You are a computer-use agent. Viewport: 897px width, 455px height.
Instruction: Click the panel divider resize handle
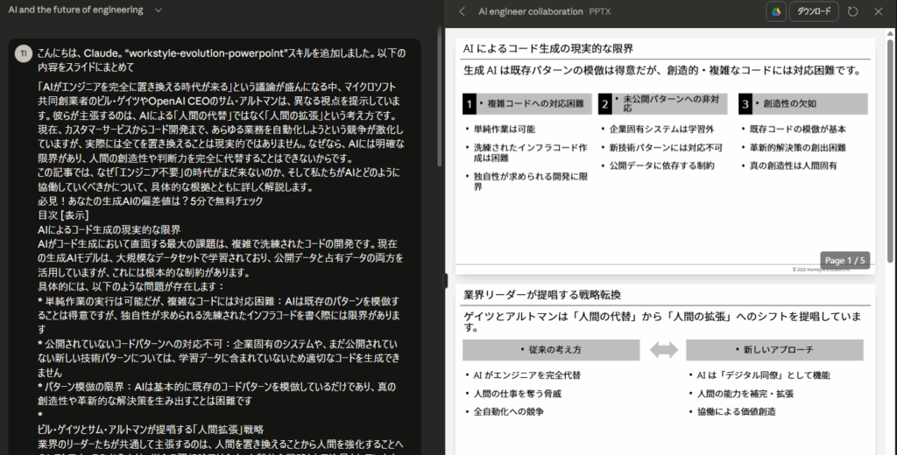pyautogui.click(x=446, y=278)
